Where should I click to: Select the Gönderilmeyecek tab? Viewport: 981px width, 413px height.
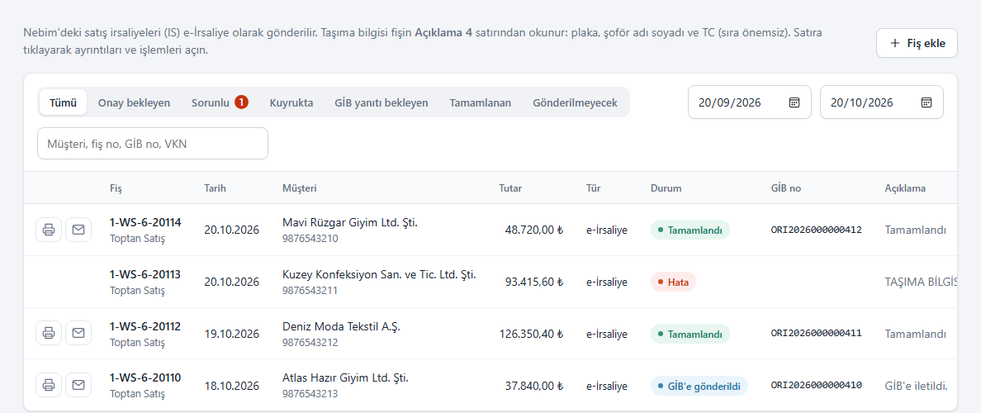point(575,102)
